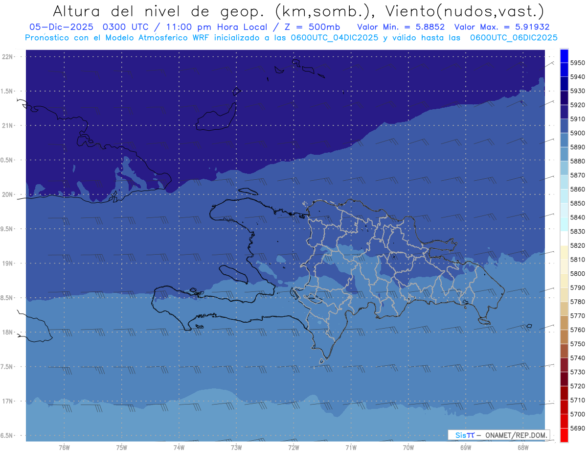Viewport: 587px width, 454px height.
Task: Click the '75W' longitude axis label
Action: click(122, 448)
